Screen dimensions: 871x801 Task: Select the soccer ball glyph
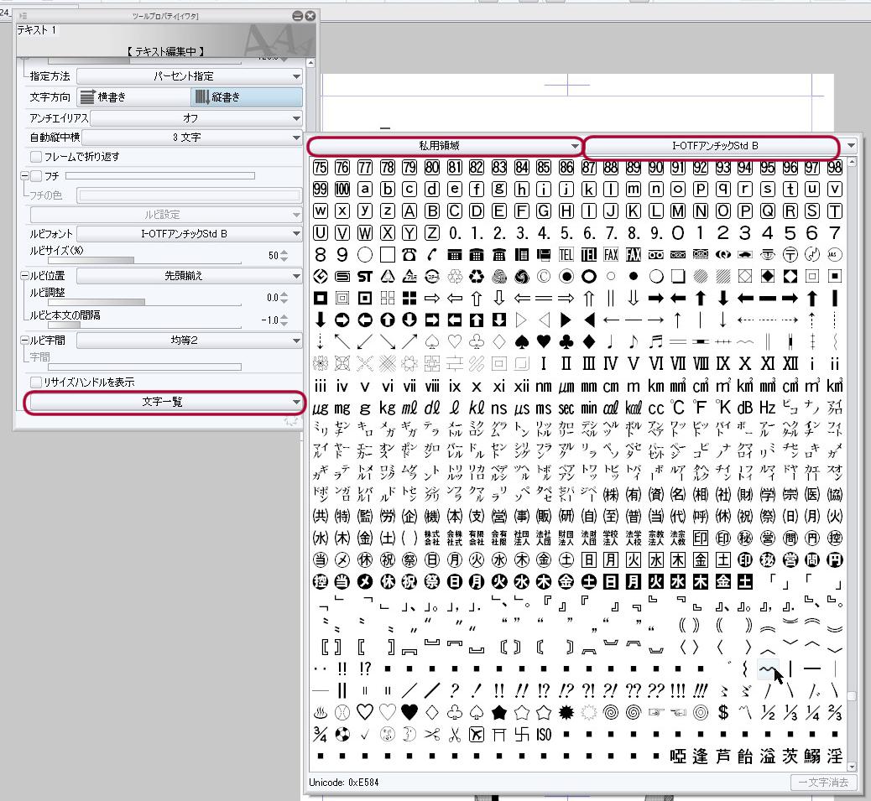tap(342, 735)
